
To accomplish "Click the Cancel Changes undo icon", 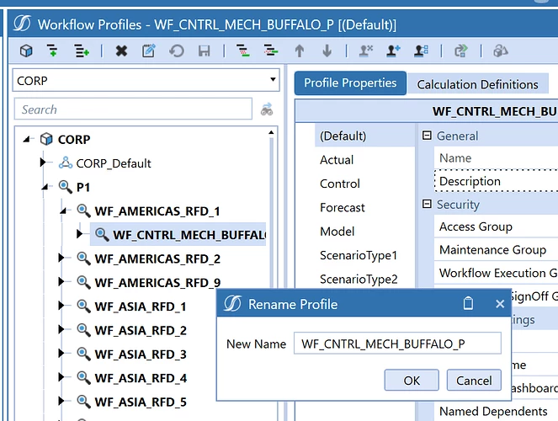I will 177,51.
